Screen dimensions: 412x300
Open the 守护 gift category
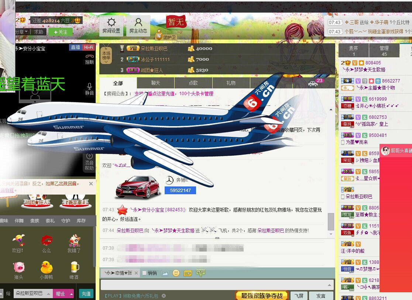(65, 220)
